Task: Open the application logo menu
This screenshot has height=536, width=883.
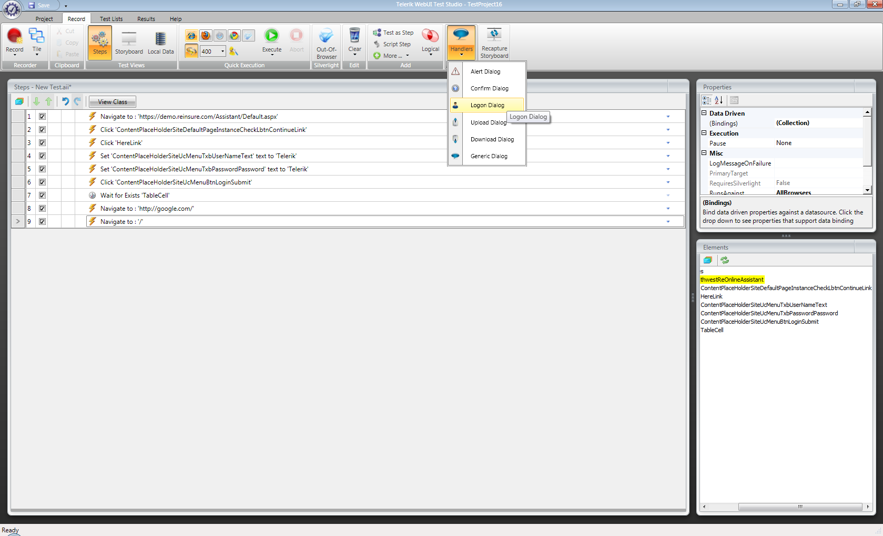Action: click(x=12, y=9)
